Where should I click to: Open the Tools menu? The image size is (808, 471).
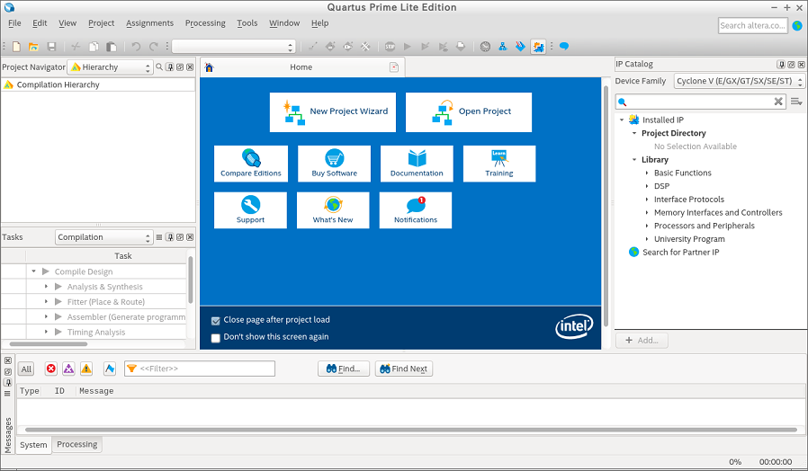pyautogui.click(x=247, y=23)
